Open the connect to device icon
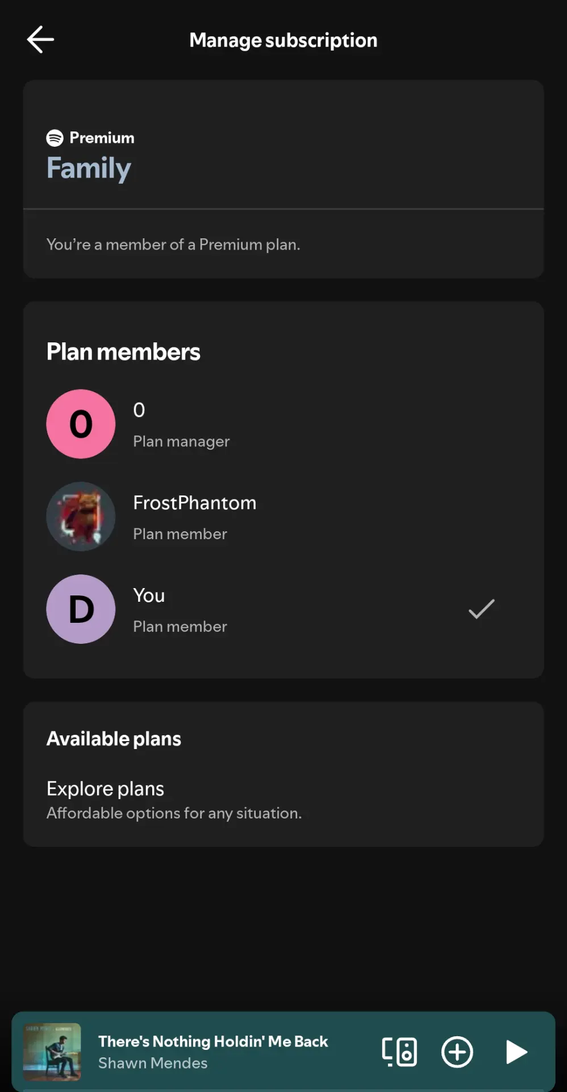 pos(399,1052)
